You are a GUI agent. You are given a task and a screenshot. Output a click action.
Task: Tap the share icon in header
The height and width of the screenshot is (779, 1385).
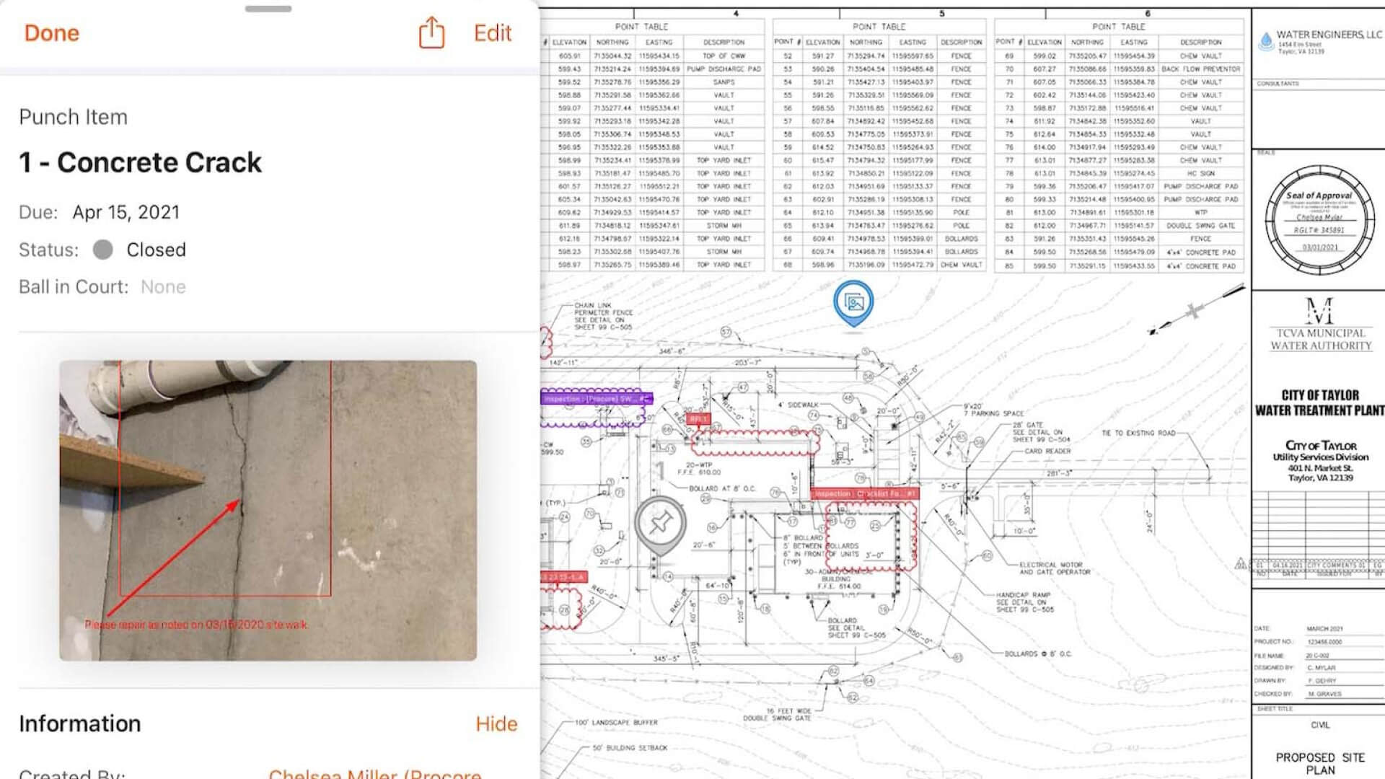click(431, 32)
